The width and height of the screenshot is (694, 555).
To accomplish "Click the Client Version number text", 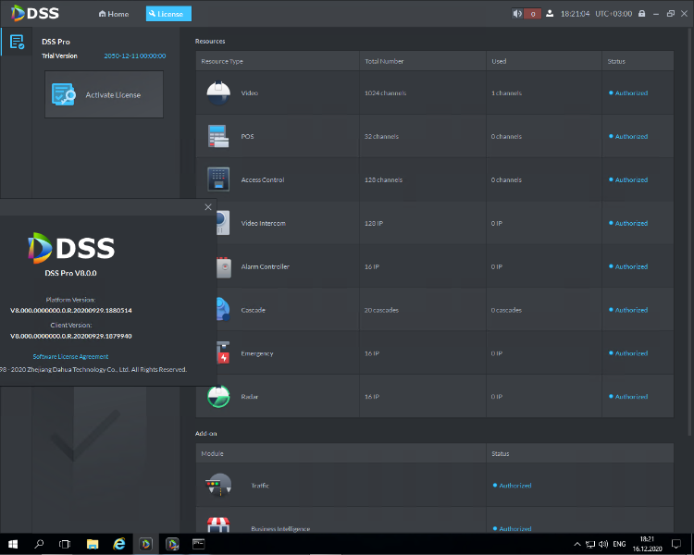I will tap(71, 336).
